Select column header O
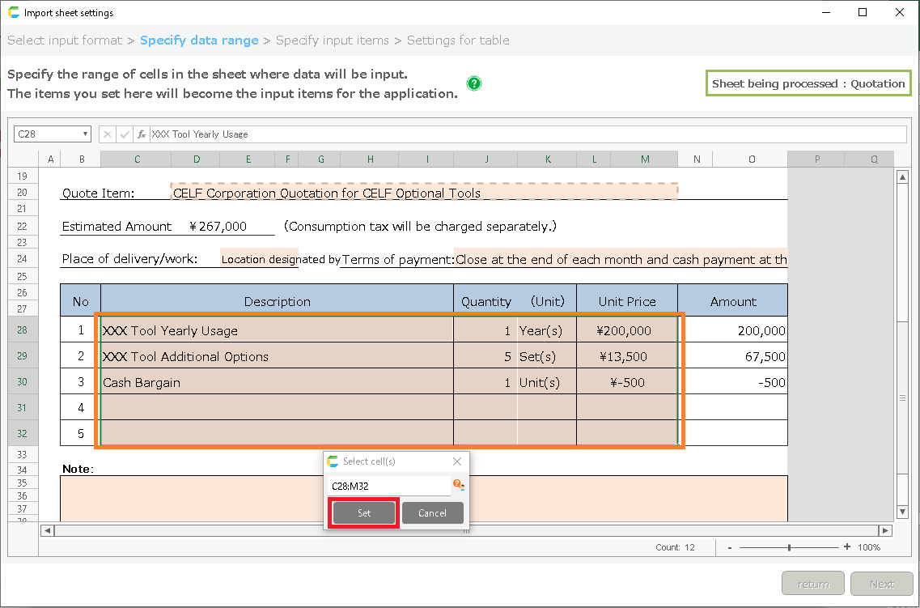The image size is (920, 608). click(x=752, y=159)
